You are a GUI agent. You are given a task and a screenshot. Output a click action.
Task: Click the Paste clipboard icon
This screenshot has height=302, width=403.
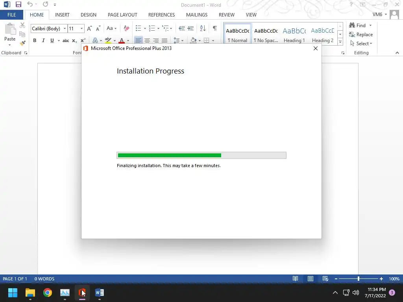point(10,29)
